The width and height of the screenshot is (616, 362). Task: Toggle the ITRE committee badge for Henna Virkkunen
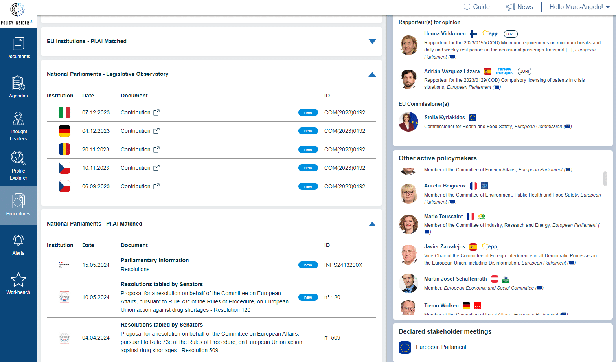click(510, 34)
